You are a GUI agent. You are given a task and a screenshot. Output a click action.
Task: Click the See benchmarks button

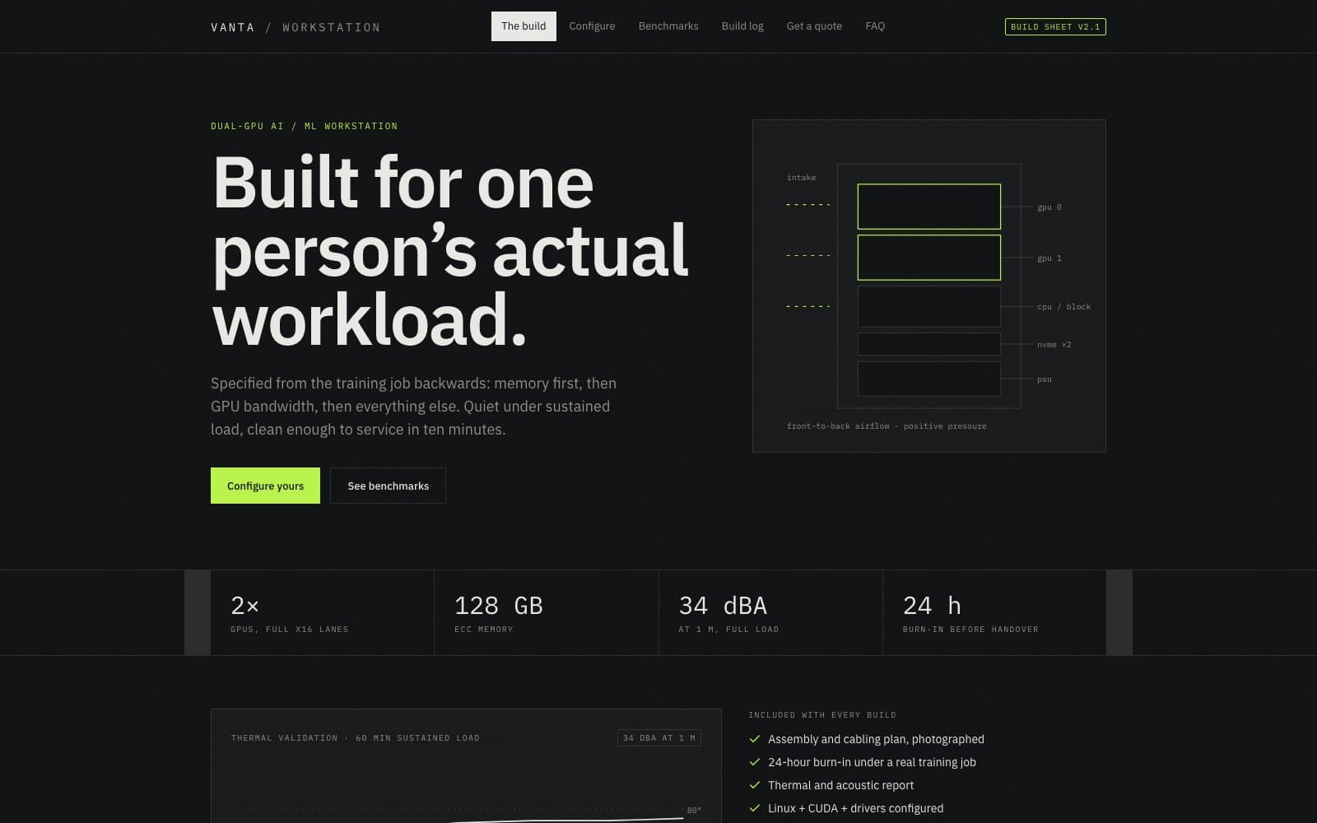(388, 486)
